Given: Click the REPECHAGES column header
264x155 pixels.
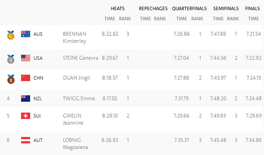Looking at the screenshot, I should 153,8.
